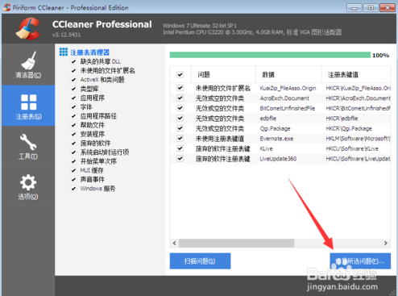Uncheck the KuaiZip_FileAsso.Origin result row checkbox

180,88
